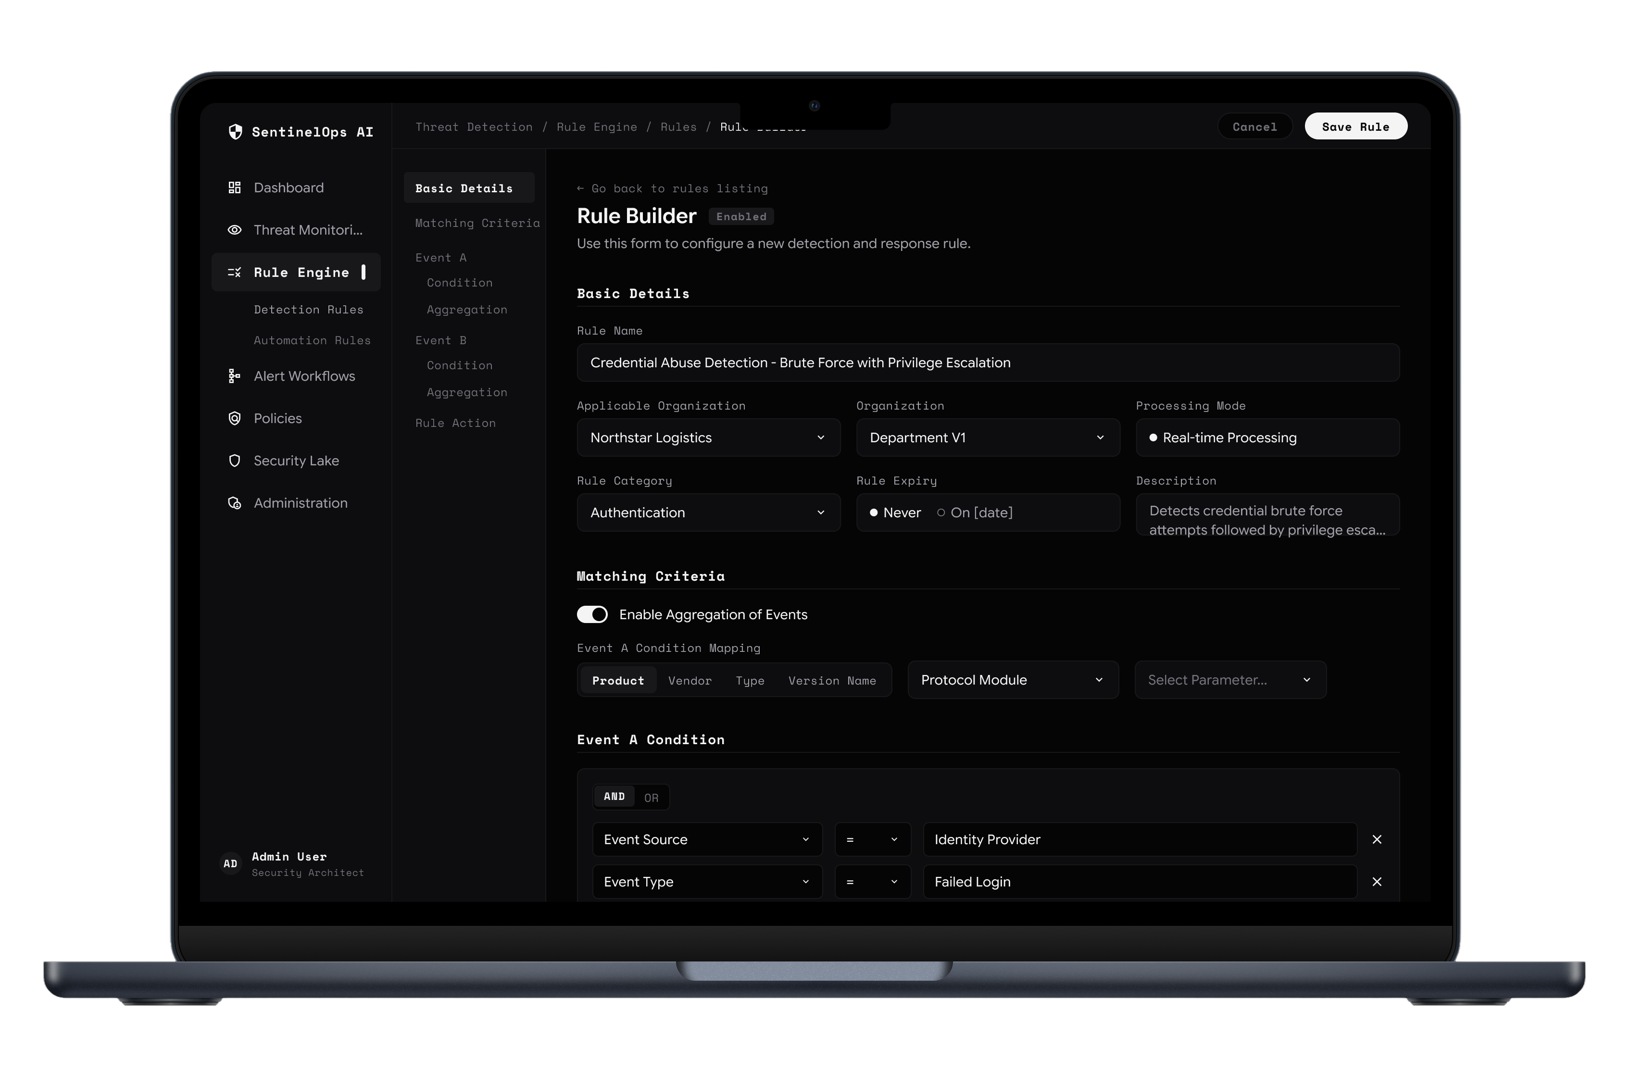Open the equals operator dropdown for Event Source
The image size is (1630, 1073).
[873, 839]
